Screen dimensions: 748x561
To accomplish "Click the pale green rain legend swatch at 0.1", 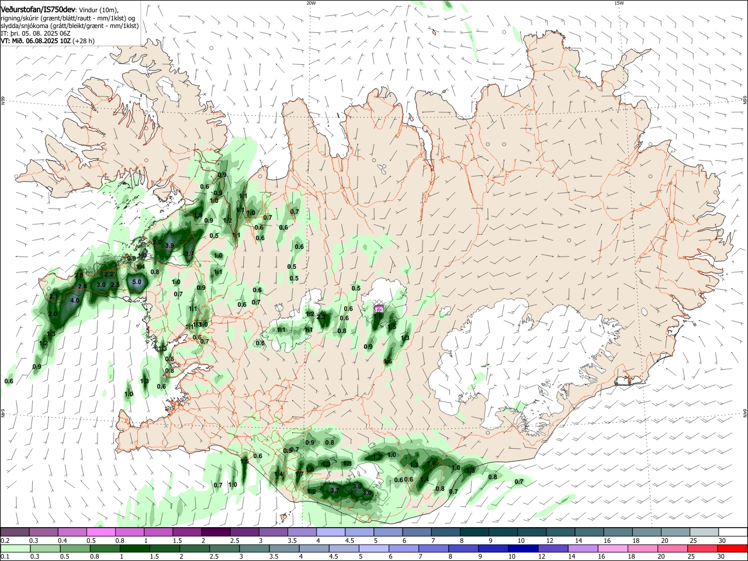I will pyautogui.click(x=16, y=549).
